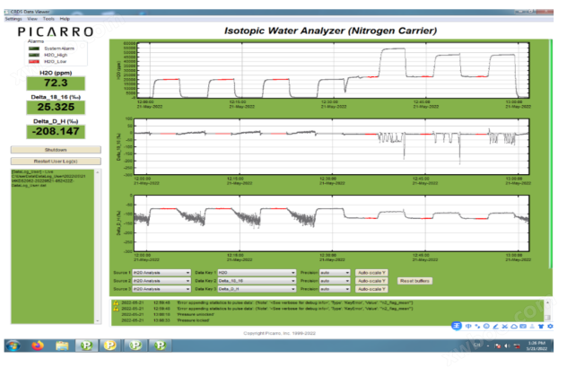
Task: Click the CH language indicator in taskbar
Action: (477, 345)
